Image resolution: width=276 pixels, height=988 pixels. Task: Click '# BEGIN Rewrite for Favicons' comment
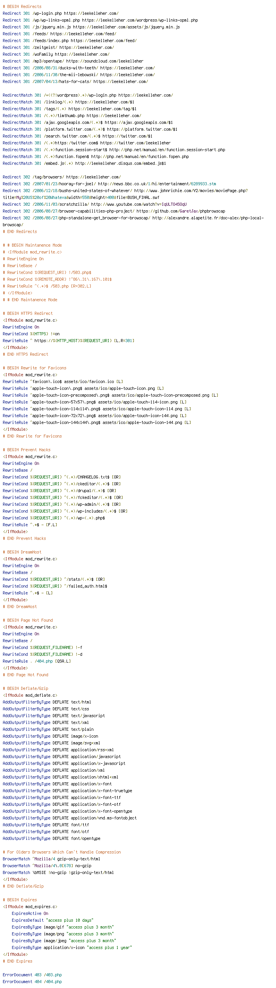(34, 368)
